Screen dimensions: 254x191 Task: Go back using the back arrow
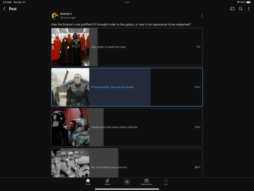[4, 9]
